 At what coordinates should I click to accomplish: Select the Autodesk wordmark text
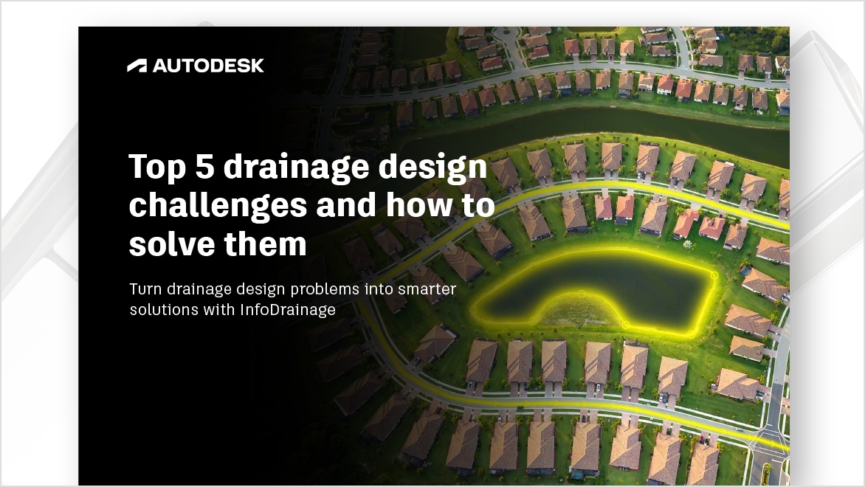(x=209, y=66)
